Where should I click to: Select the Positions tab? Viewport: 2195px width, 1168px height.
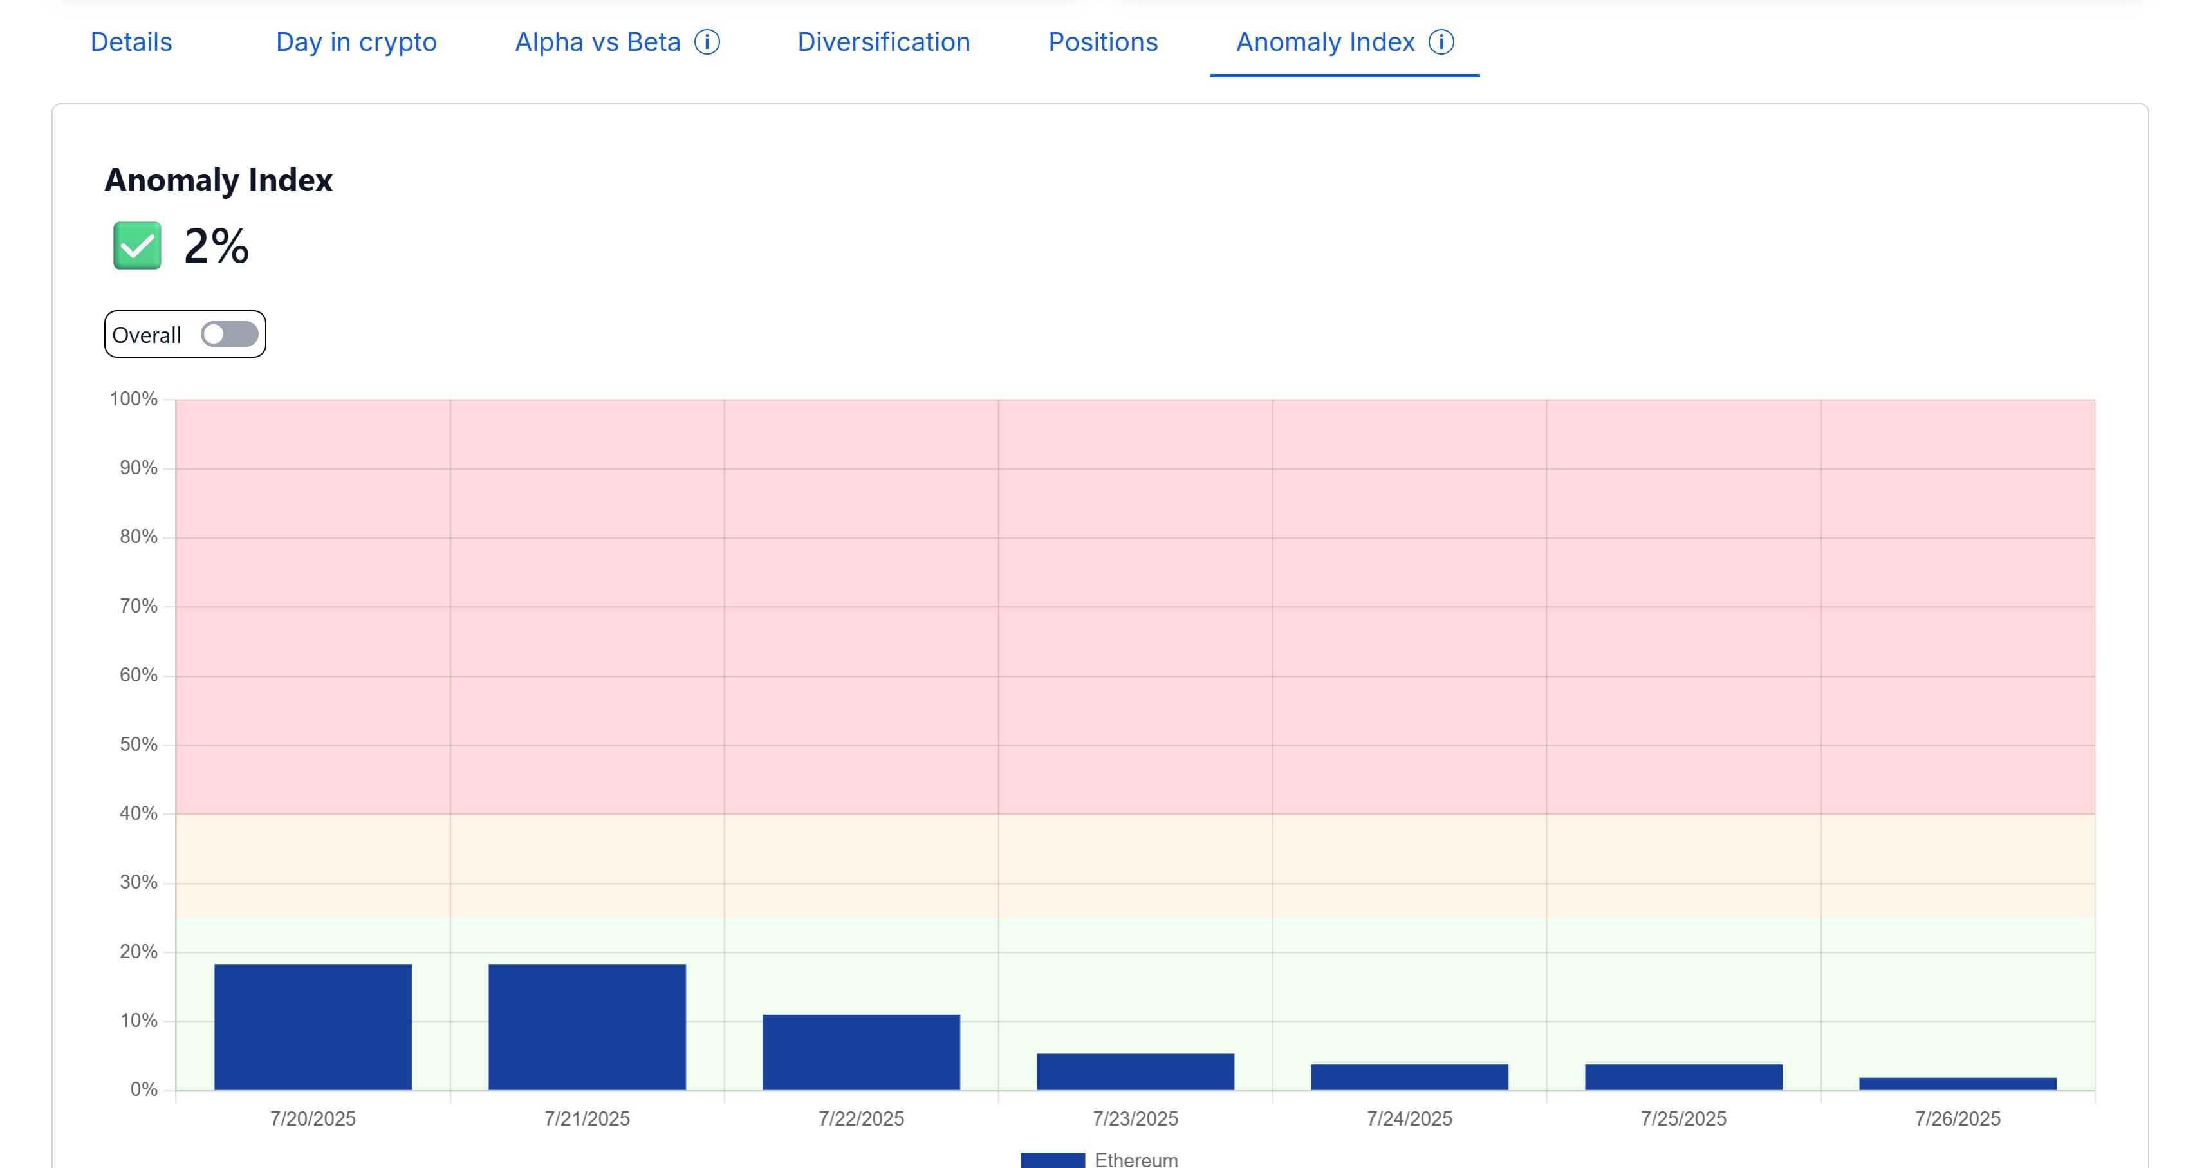pos(1102,42)
